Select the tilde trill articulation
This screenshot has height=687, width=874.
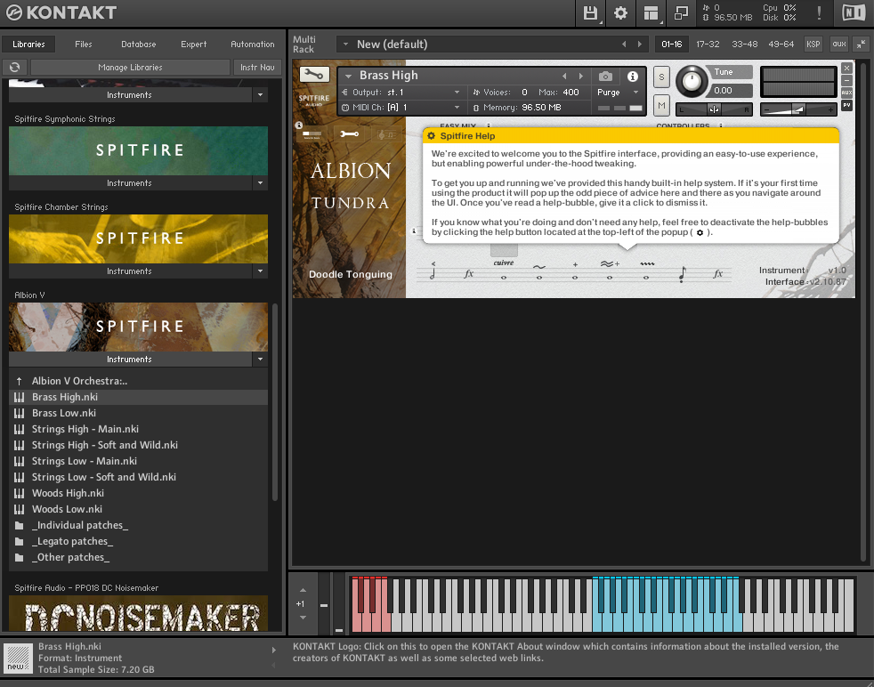click(539, 271)
